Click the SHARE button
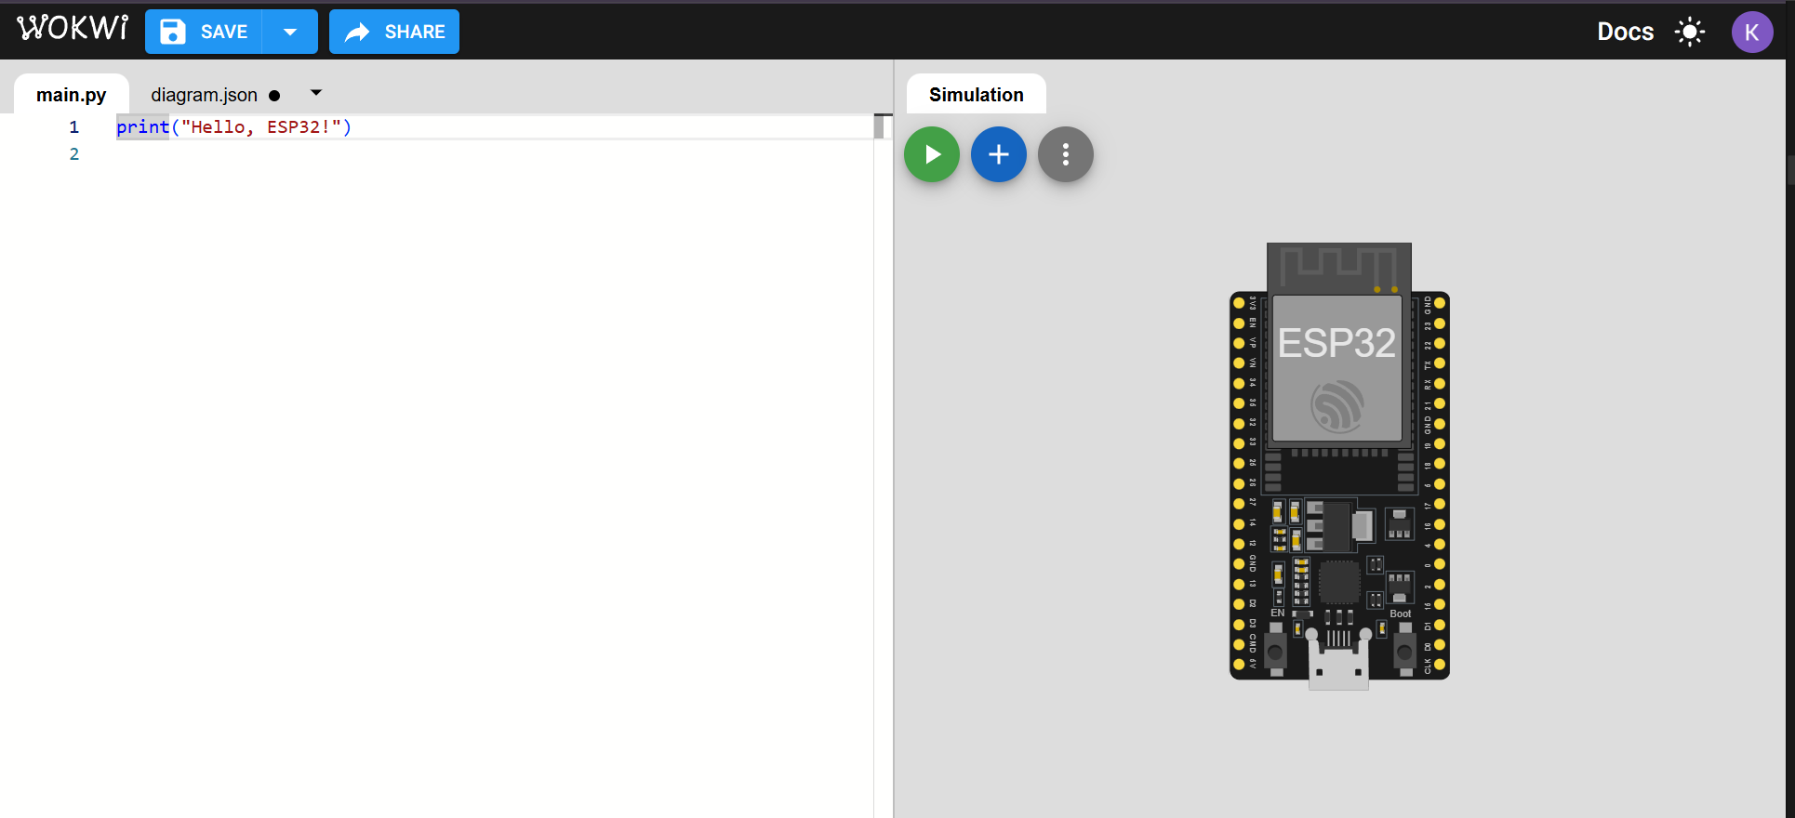Viewport: 1795px width, 818px height. (x=394, y=32)
